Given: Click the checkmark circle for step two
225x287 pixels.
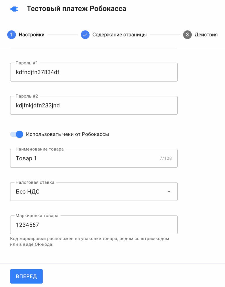Looking at the screenshot, I should pyautogui.click(x=85, y=35).
